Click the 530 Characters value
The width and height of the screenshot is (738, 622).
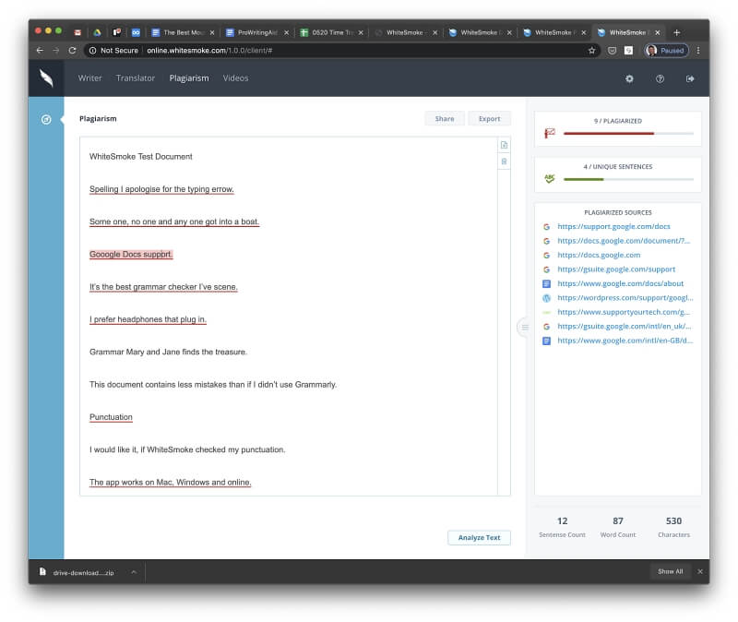(673, 520)
